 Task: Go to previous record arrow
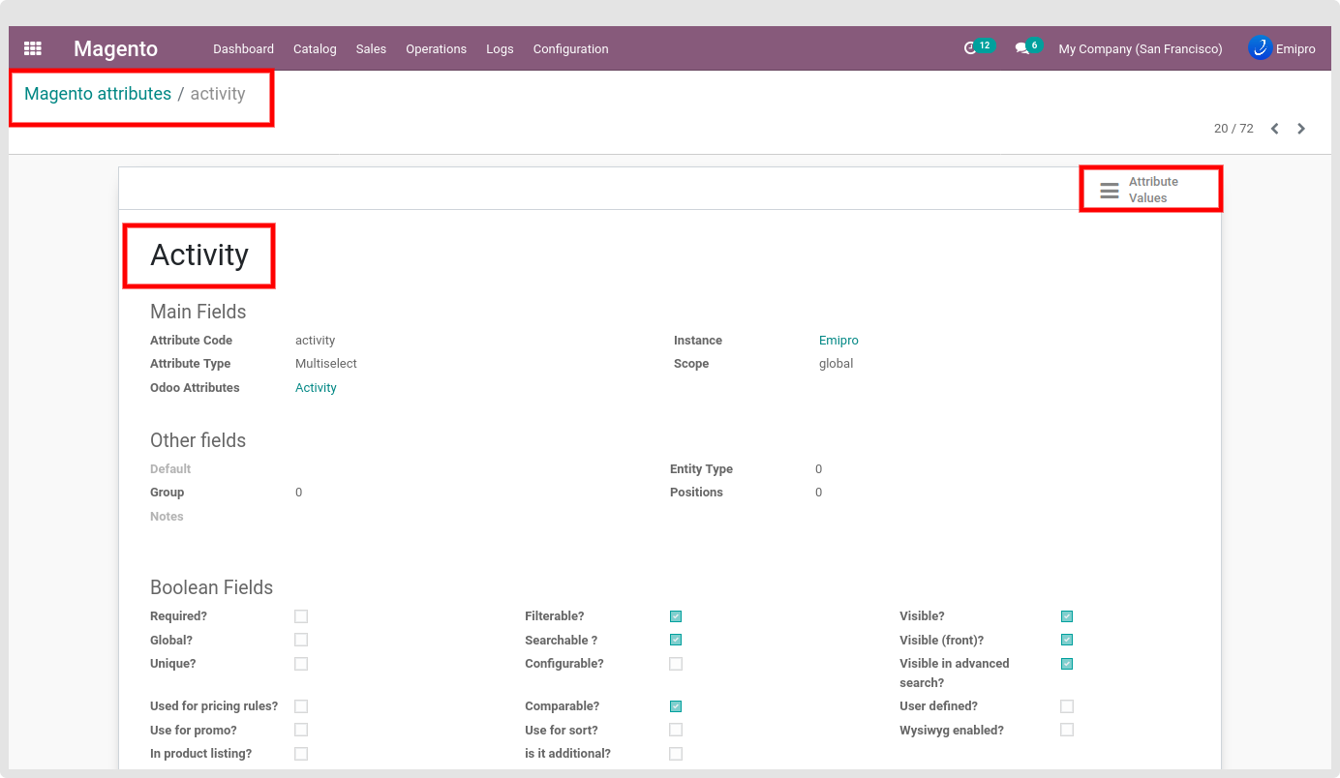click(x=1275, y=129)
